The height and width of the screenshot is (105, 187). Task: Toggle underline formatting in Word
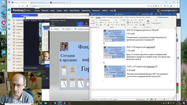coord(105,22)
